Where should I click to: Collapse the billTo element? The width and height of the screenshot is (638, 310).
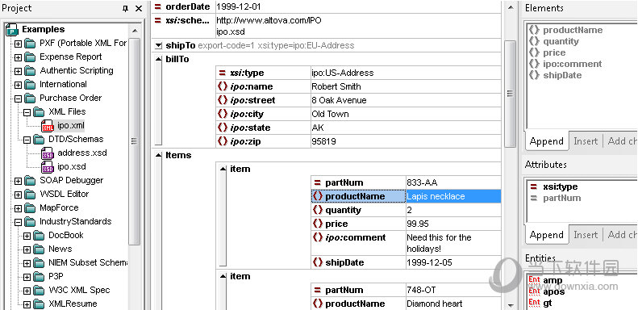tap(159, 60)
